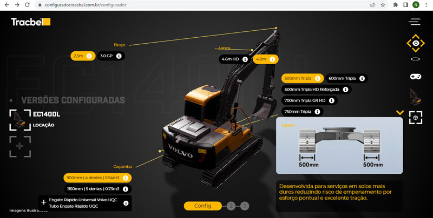Screen dimensions: 433x218
Task: Select 600mm Tripla shoe
Action: pos(346,78)
